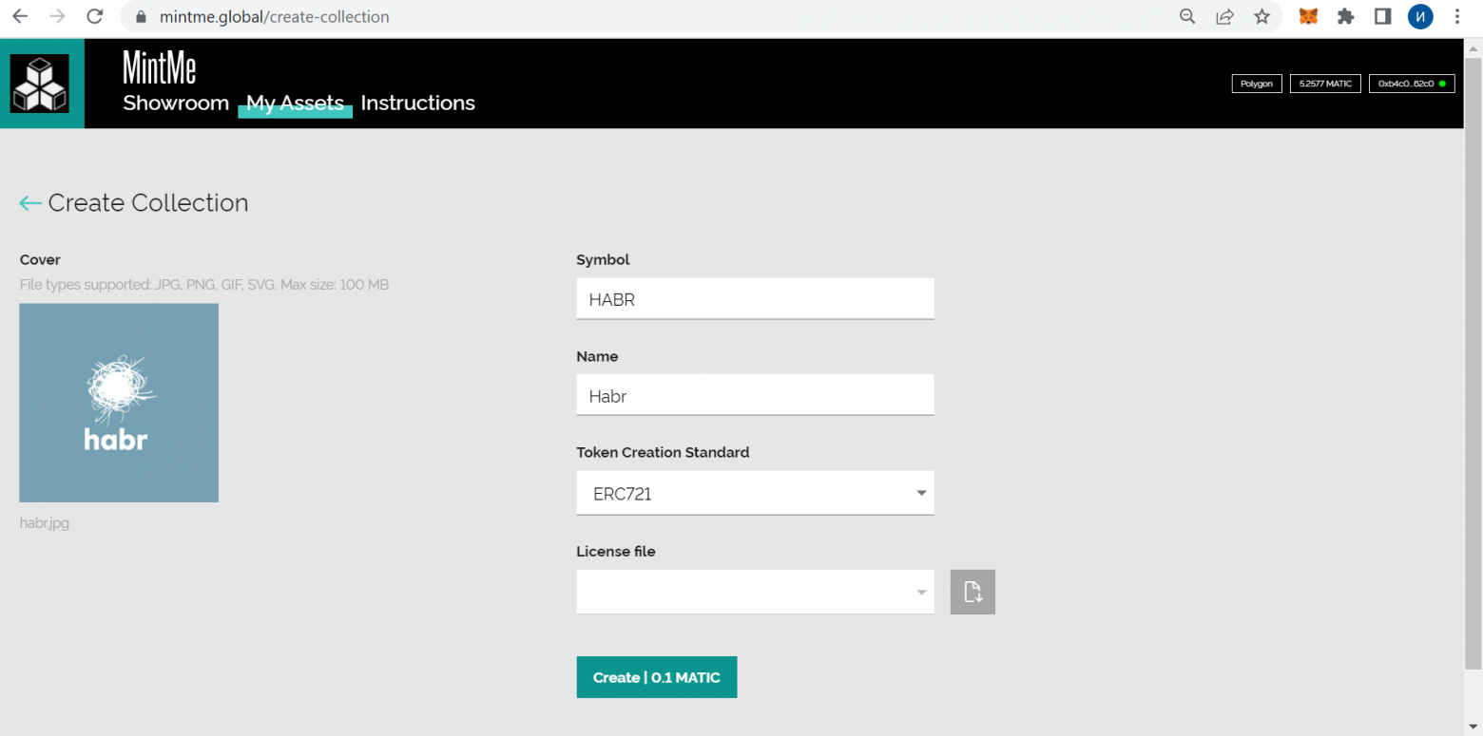Click the habr cover image thumbnail
The image size is (1483, 736).
click(119, 403)
